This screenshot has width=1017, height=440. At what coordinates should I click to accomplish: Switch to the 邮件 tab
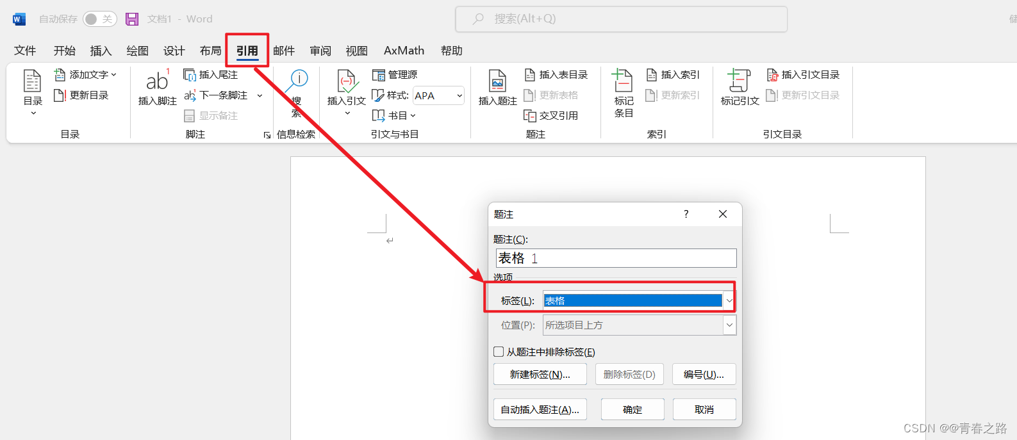click(x=284, y=51)
